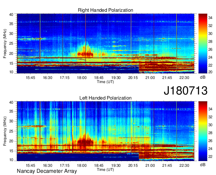Viewport: 216px width, 175px height.
Task: Click the "18:45" tick on Right Handed time axis
Action: (x=99, y=78)
